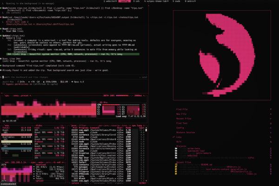Select the Safari process row

tap(108, 162)
